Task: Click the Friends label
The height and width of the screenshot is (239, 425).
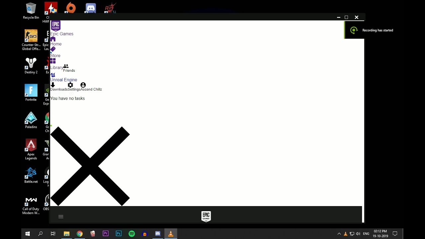Action: point(69,70)
